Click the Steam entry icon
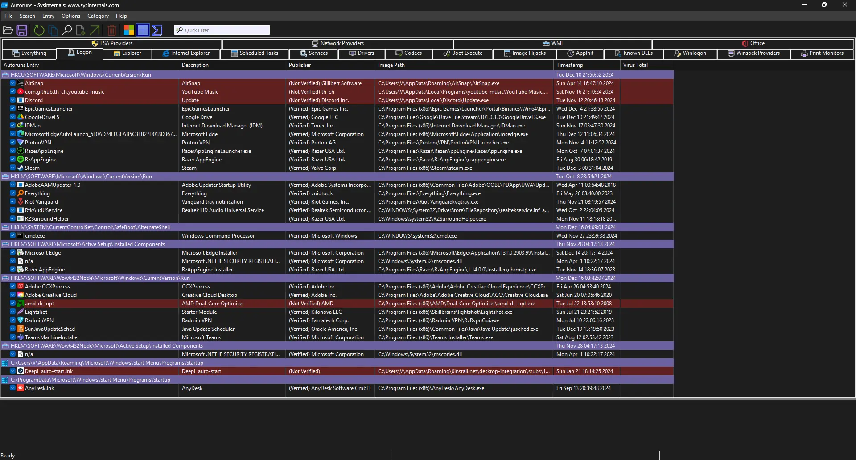 [21, 168]
